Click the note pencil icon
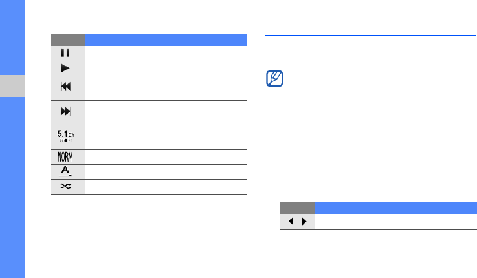477x278 pixels. (x=274, y=80)
